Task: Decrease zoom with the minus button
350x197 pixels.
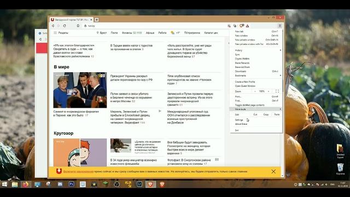Action: pos(255,91)
